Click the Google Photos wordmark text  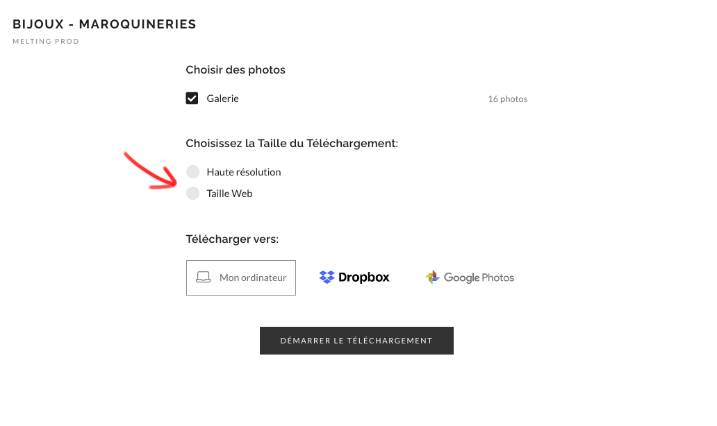click(x=479, y=278)
